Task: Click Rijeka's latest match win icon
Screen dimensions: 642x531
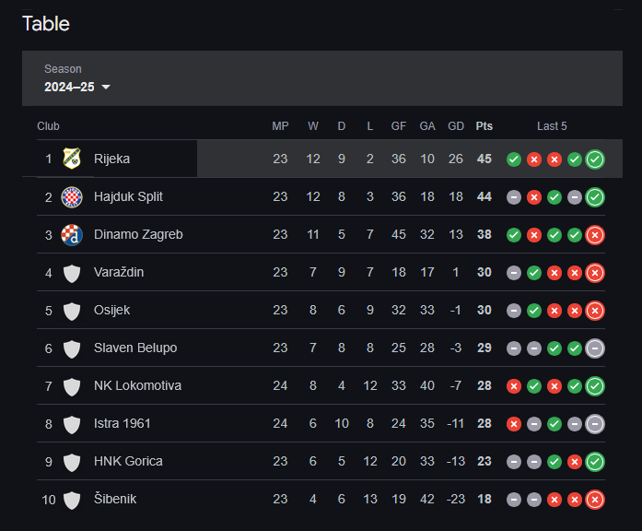Action: point(595,159)
